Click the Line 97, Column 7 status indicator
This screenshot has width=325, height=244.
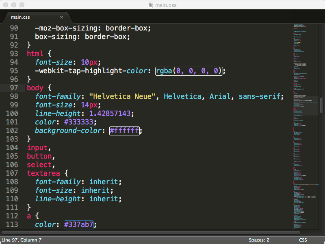pyautogui.click(x=22, y=240)
